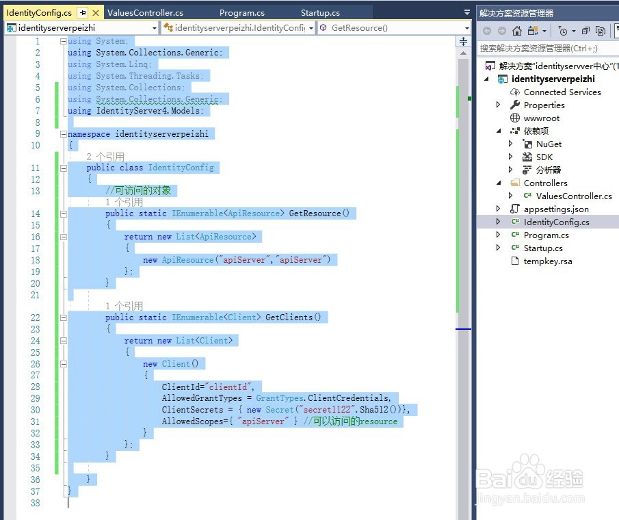Screen dimensions: 619x520
Task: Click the Home icon in Solution Explorer toolbar
Action: [517, 31]
